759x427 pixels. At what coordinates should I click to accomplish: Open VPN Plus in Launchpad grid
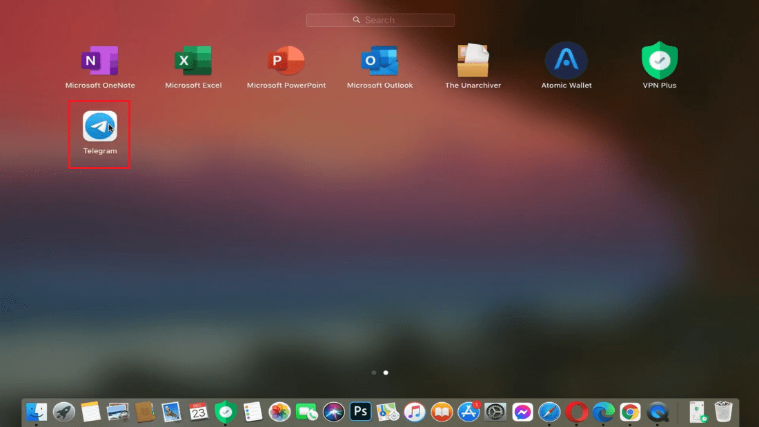pyautogui.click(x=659, y=61)
